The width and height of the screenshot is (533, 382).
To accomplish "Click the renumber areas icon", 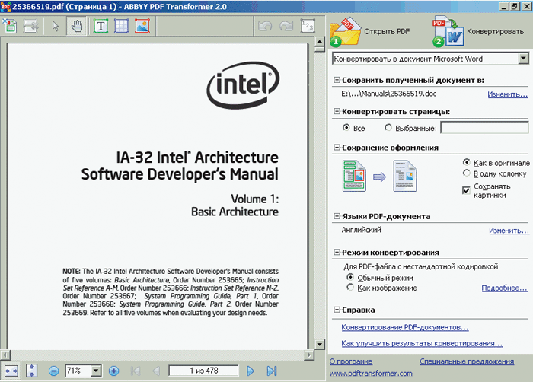I will pyautogui.click(x=308, y=26).
